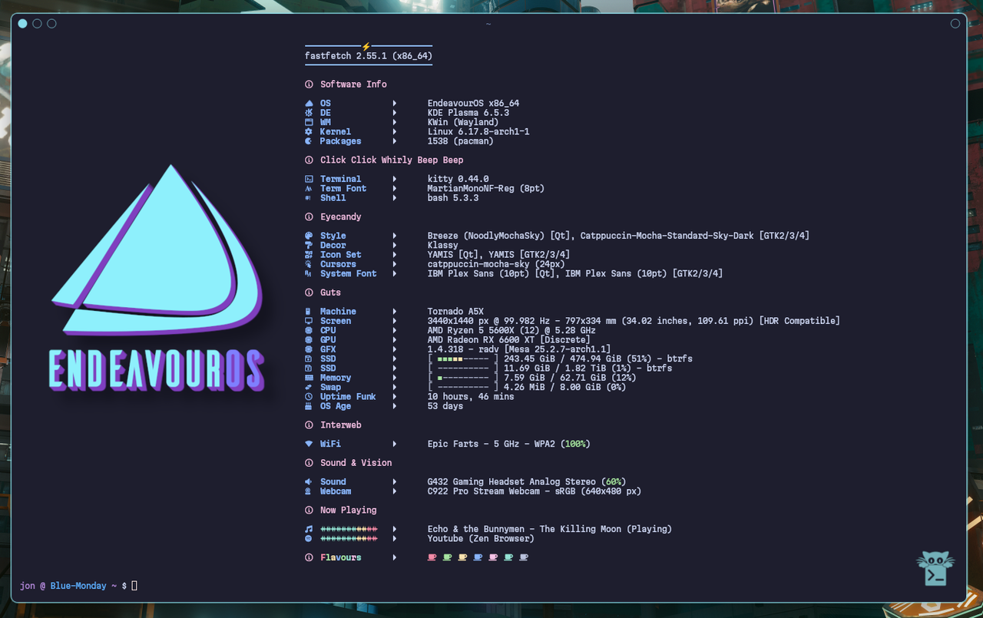The image size is (983, 618).
Task: Click 'The Killing Moon (Playing)' track text
Action: tap(606, 529)
